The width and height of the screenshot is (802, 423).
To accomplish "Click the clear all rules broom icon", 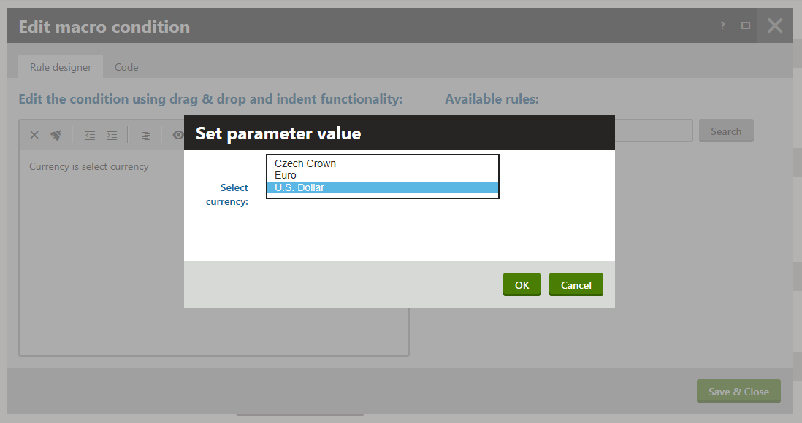I will (x=56, y=135).
